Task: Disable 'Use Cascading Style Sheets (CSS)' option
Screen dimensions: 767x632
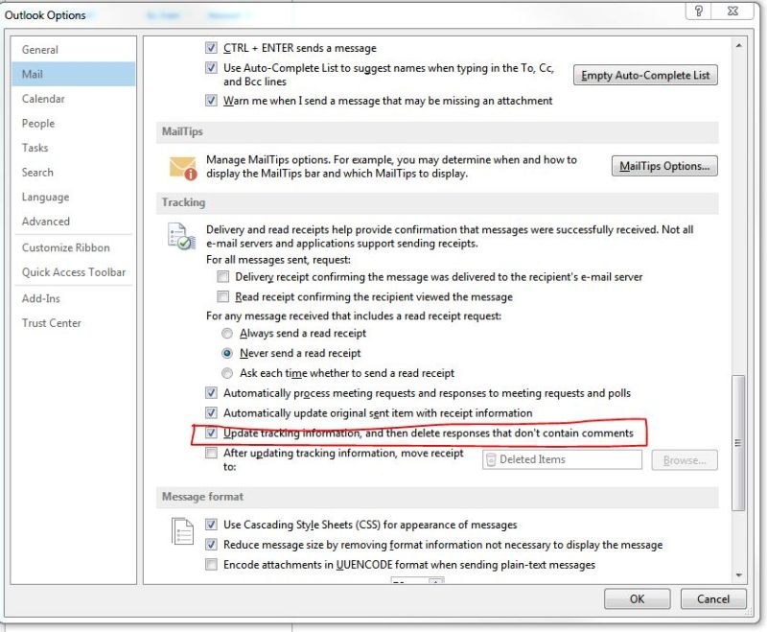Action: (211, 525)
